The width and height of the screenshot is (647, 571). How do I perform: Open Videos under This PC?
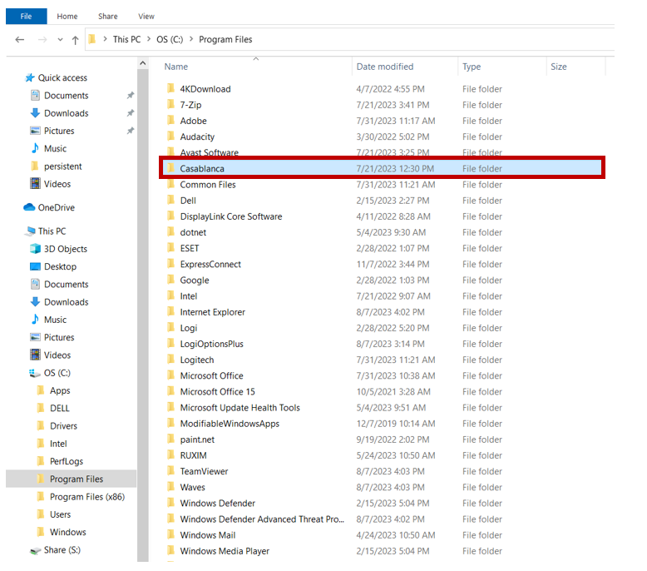[57, 355]
